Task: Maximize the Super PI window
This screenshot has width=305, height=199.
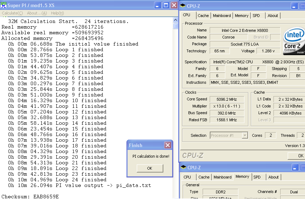Action: (166, 5)
